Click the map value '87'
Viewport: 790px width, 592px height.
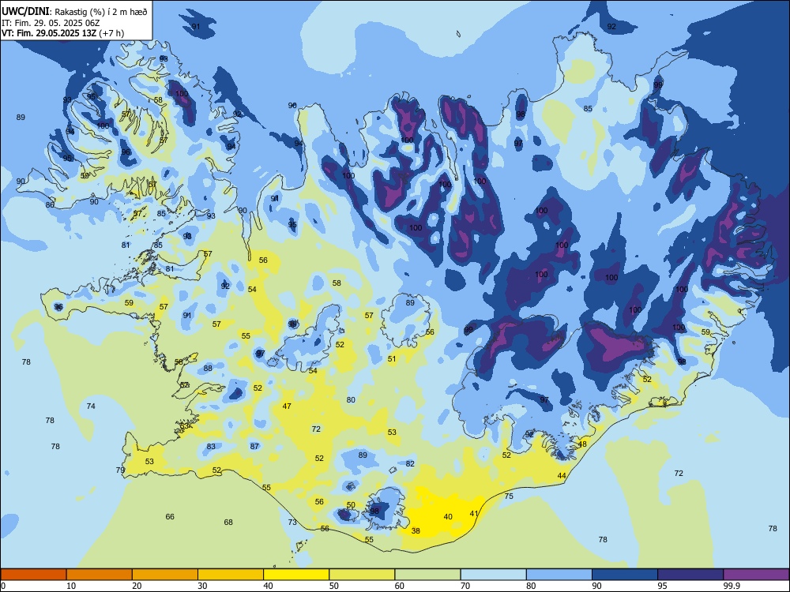tap(254, 446)
